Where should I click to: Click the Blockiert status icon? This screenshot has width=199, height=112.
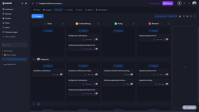pyautogui.click(x=150, y=24)
